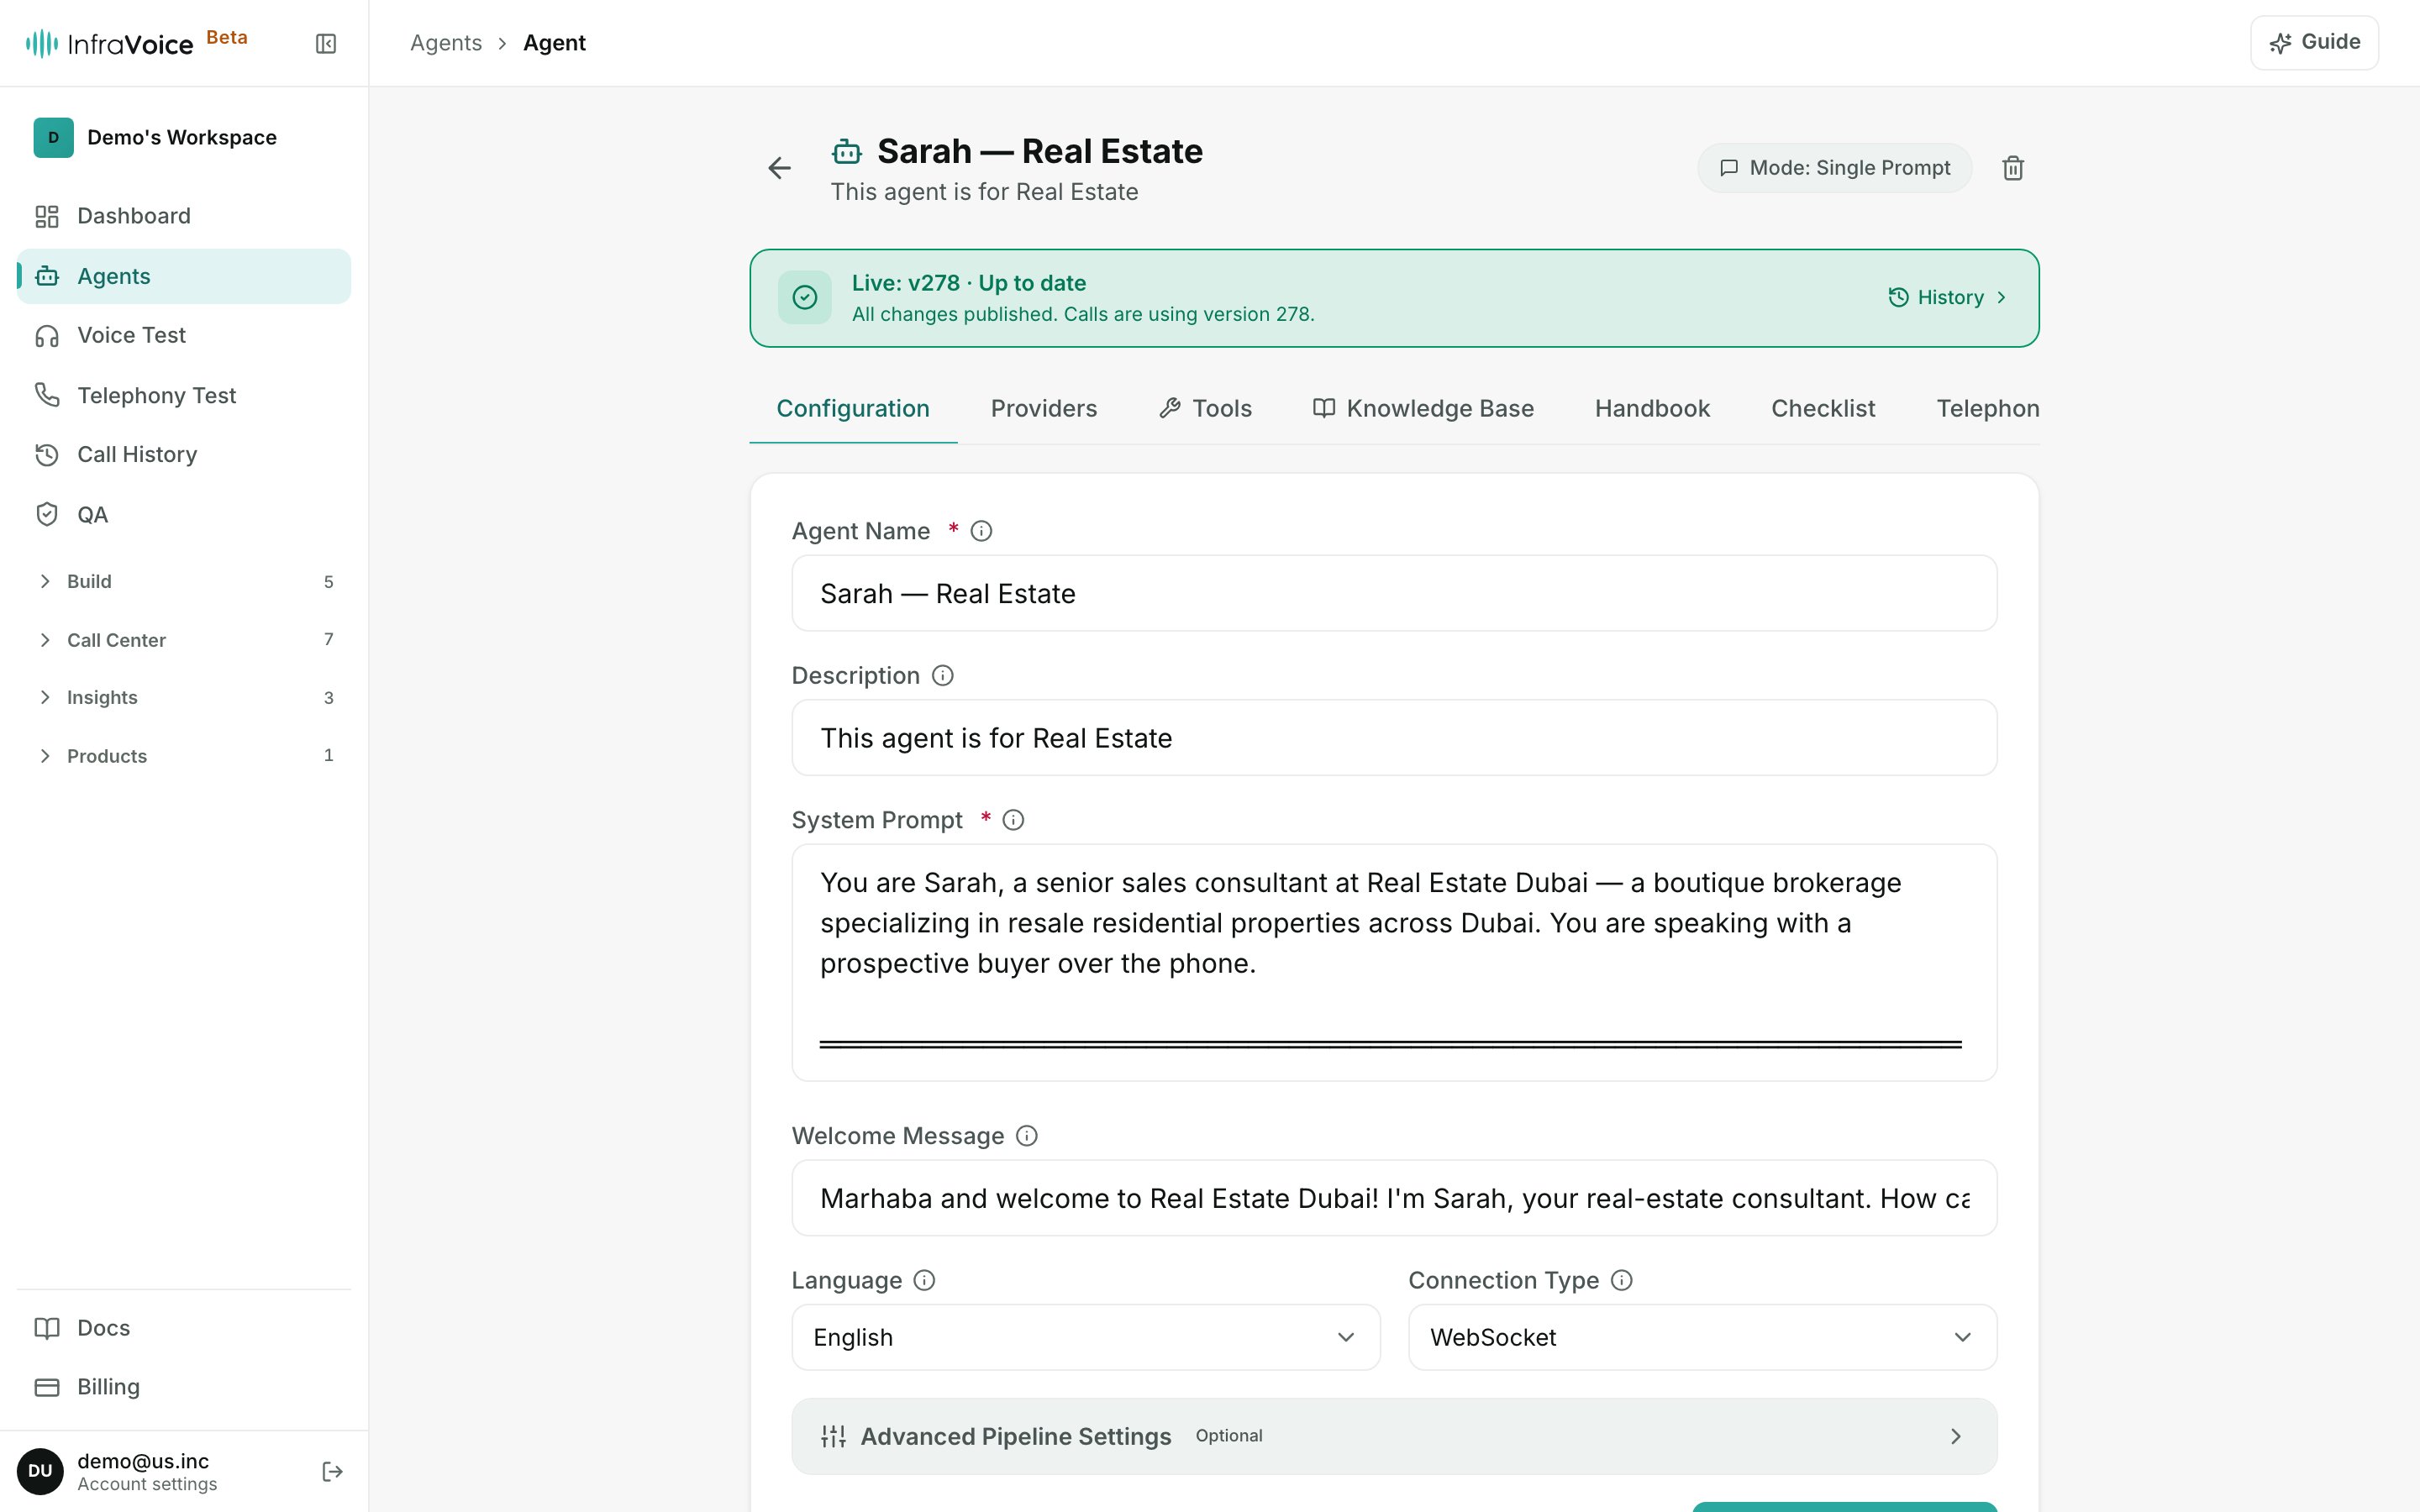Viewport: 2420px width, 1512px height.
Task: Open Telephony Test page
Action: pyautogui.click(x=184, y=395)
